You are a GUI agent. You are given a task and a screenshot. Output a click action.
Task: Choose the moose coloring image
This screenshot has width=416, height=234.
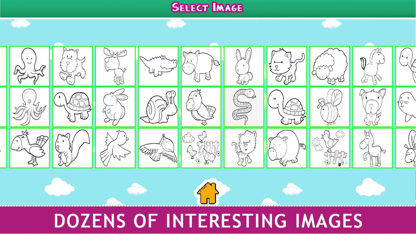click(115, 66)
